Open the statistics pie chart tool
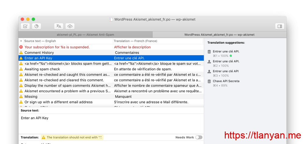 (x=36, y=26)
